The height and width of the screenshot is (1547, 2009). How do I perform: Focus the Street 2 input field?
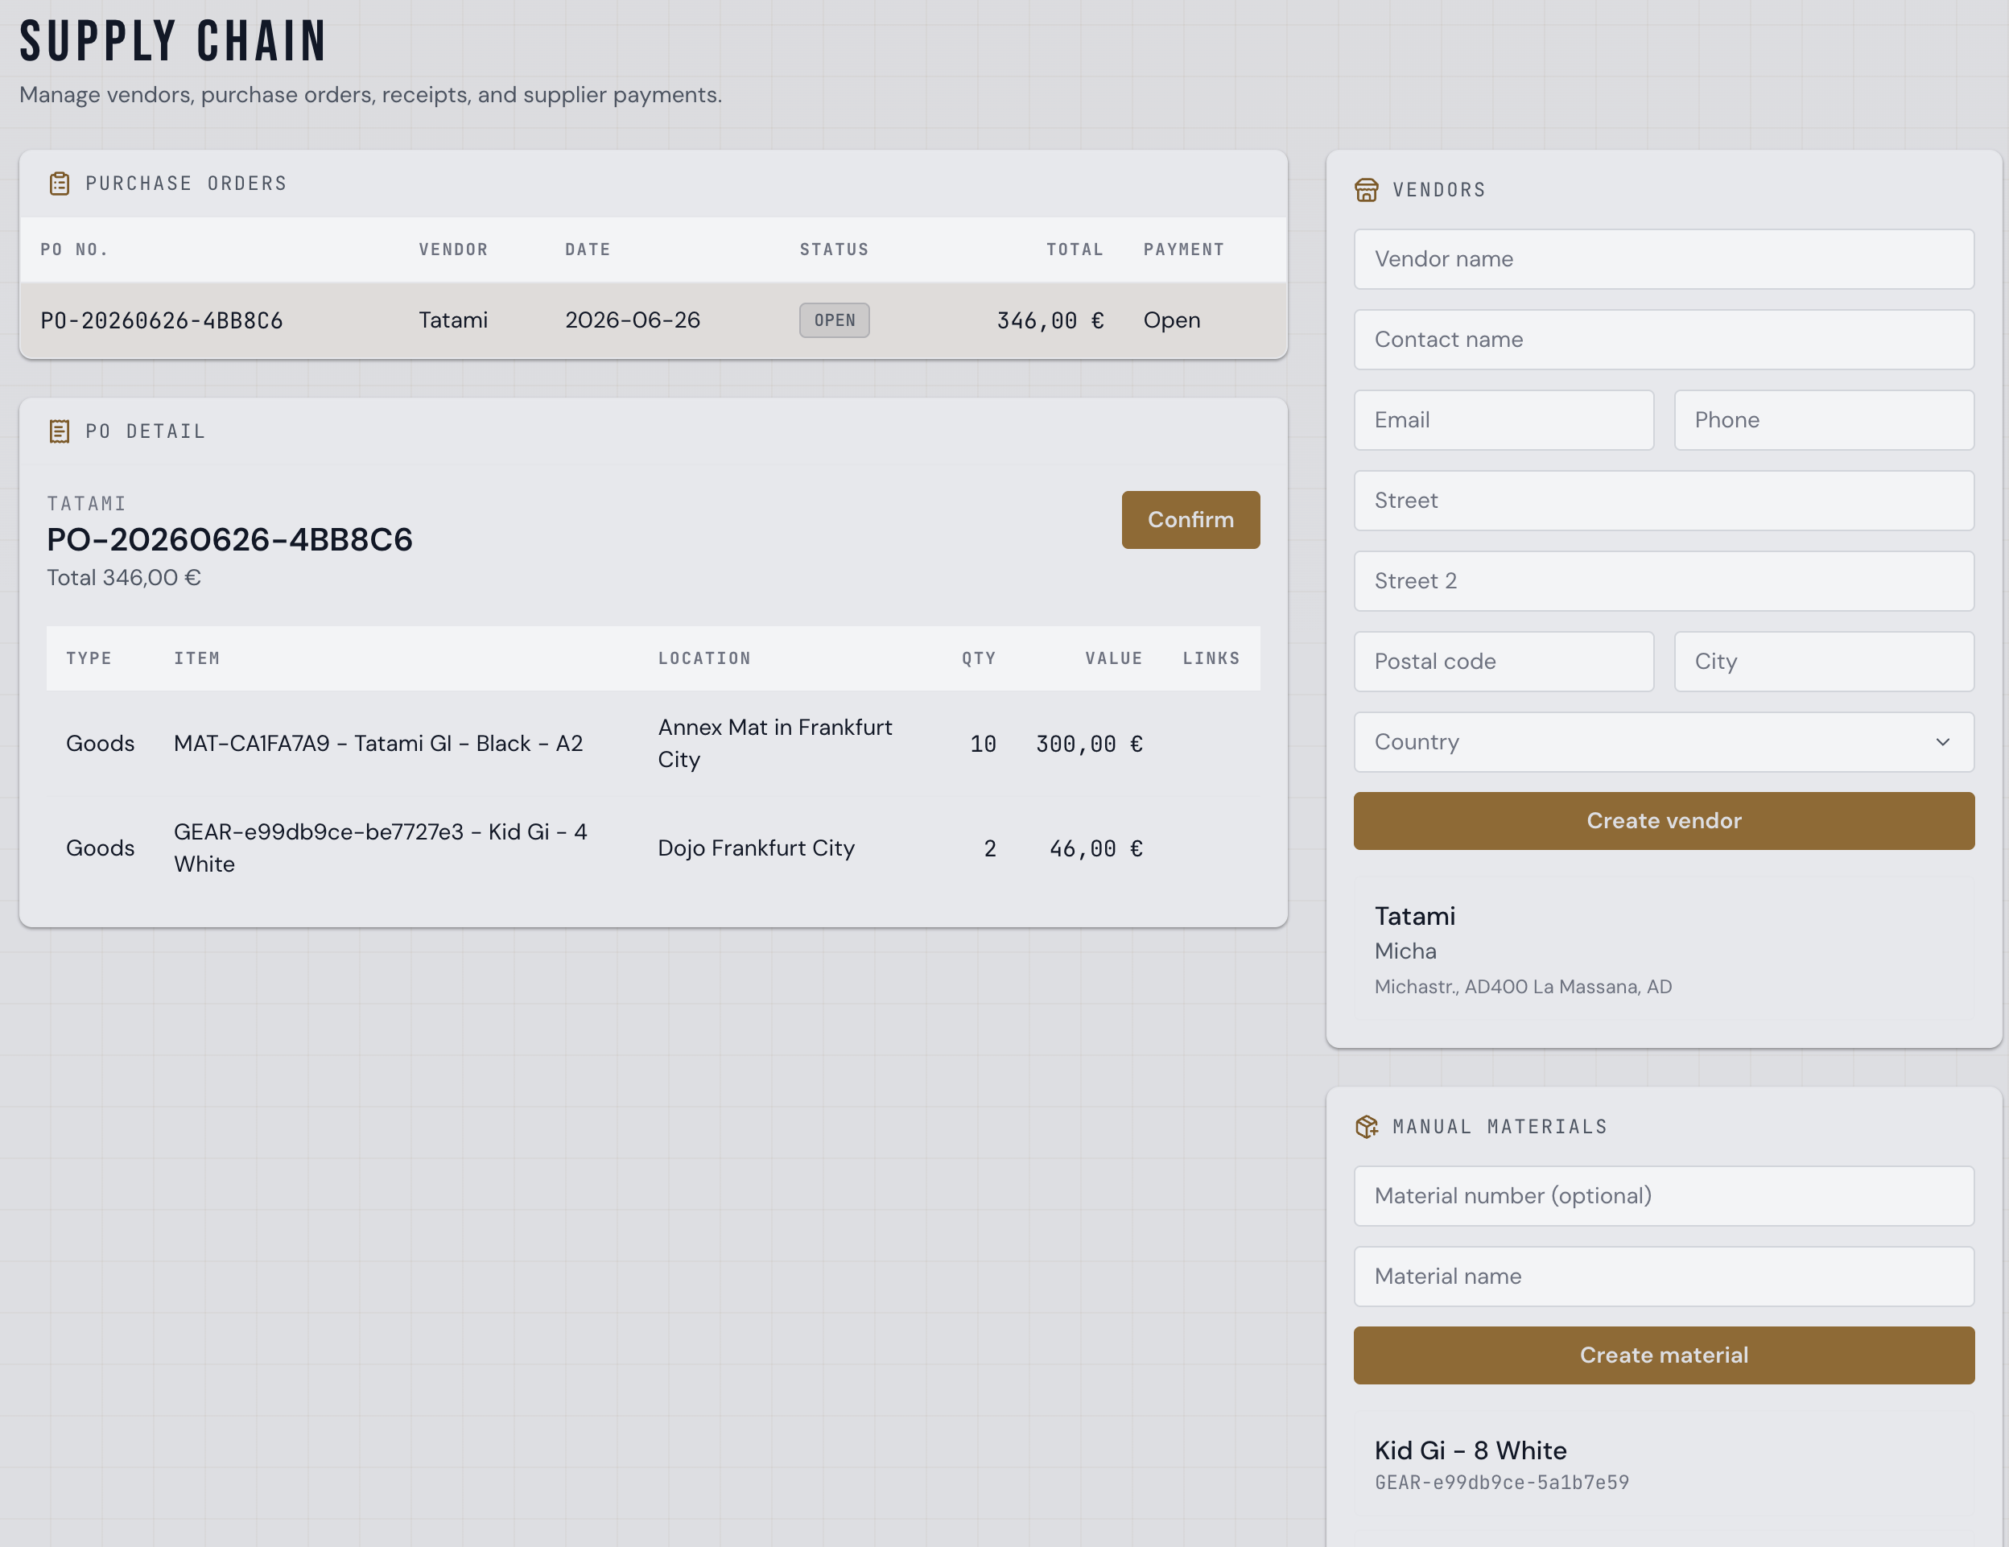[1664, 581]
